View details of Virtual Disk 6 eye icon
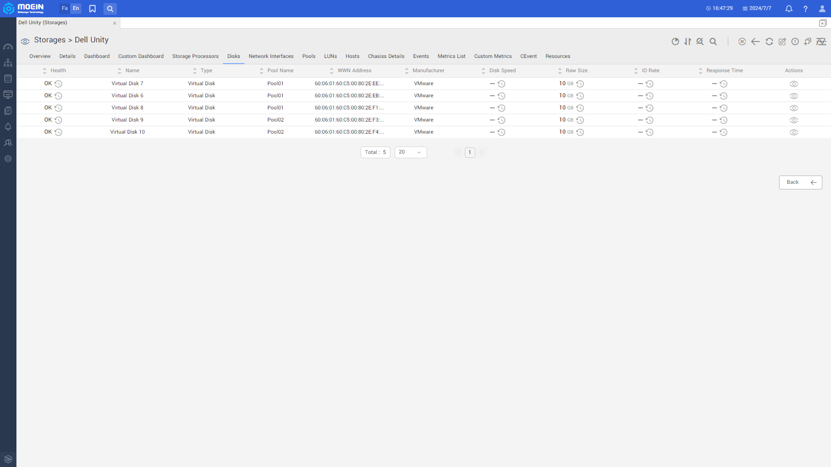Screen dimensions: 831x467 (x=794, y=96)
